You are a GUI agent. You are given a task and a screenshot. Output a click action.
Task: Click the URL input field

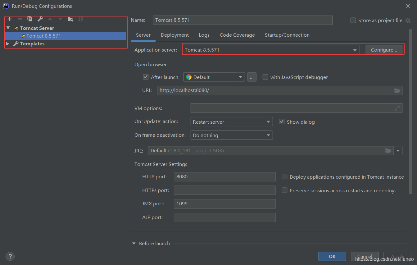point(280,90)
